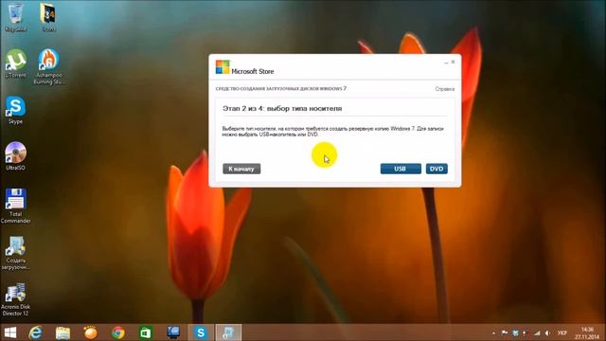Screen dimensions: 606x341
Task: Launch Internet Explorer from the taskbar
Action: coord(36,332)
